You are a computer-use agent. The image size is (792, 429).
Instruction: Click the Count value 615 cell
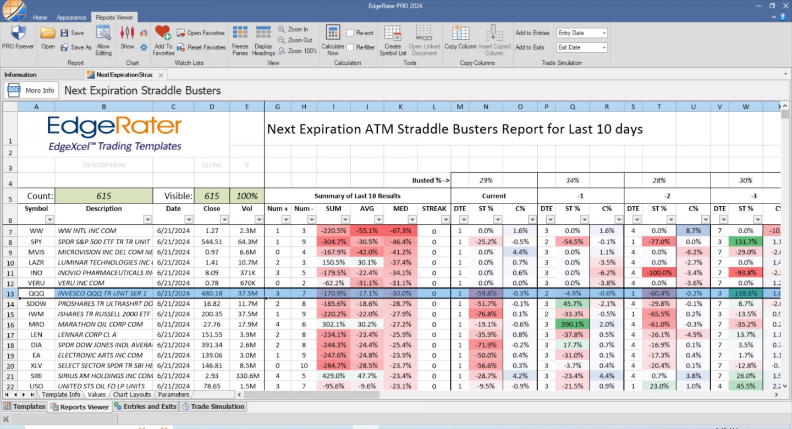click(x=104, y=196)
